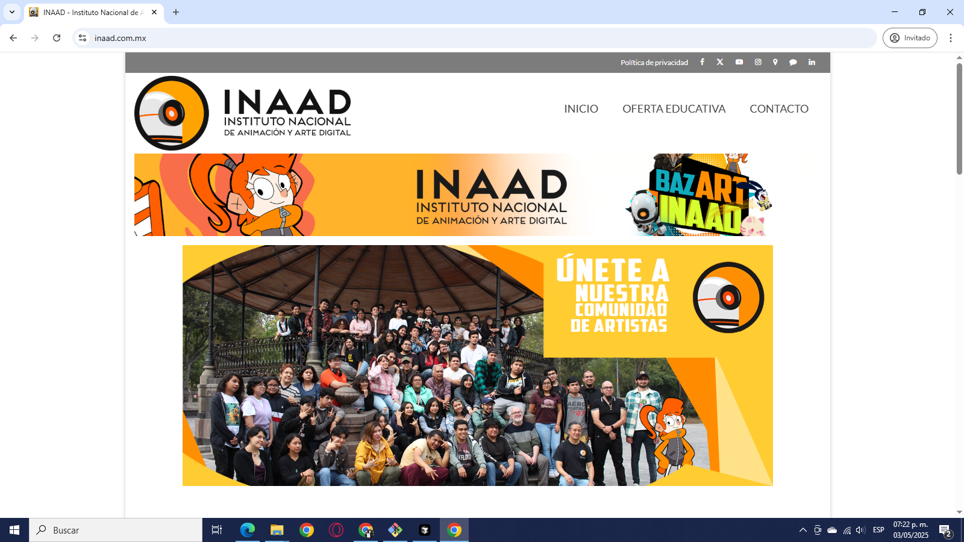This screenshot has width=964, height=542.
Task: Open Chrome with profile picture on taskbar
Action: point(366,530)
